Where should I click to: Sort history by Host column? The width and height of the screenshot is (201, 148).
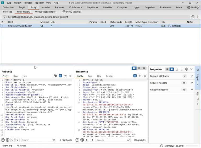tap(24, 22)
